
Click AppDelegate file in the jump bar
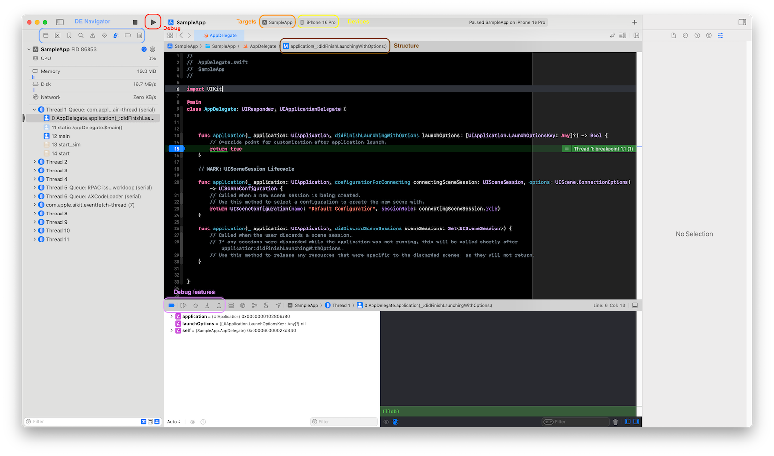(260, 46)
